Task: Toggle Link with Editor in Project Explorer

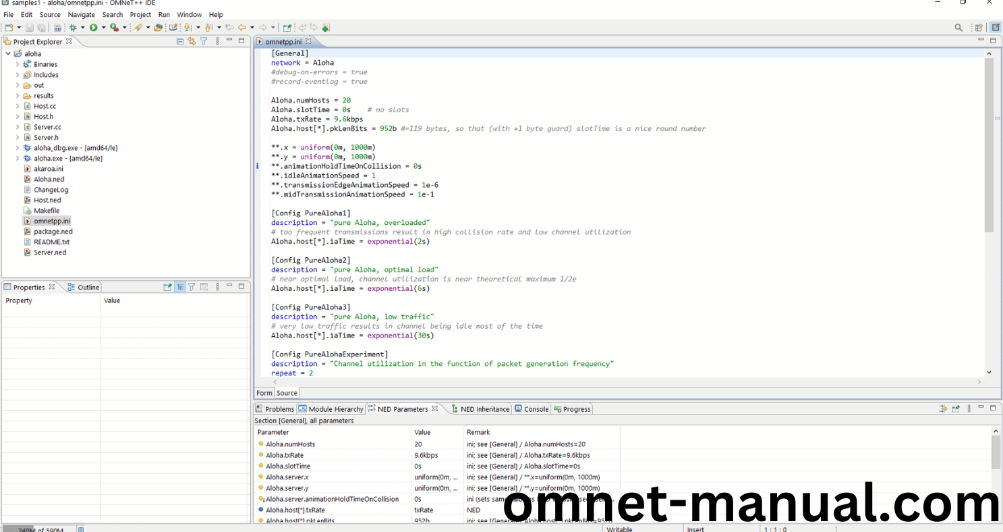Action: [192, 41]
